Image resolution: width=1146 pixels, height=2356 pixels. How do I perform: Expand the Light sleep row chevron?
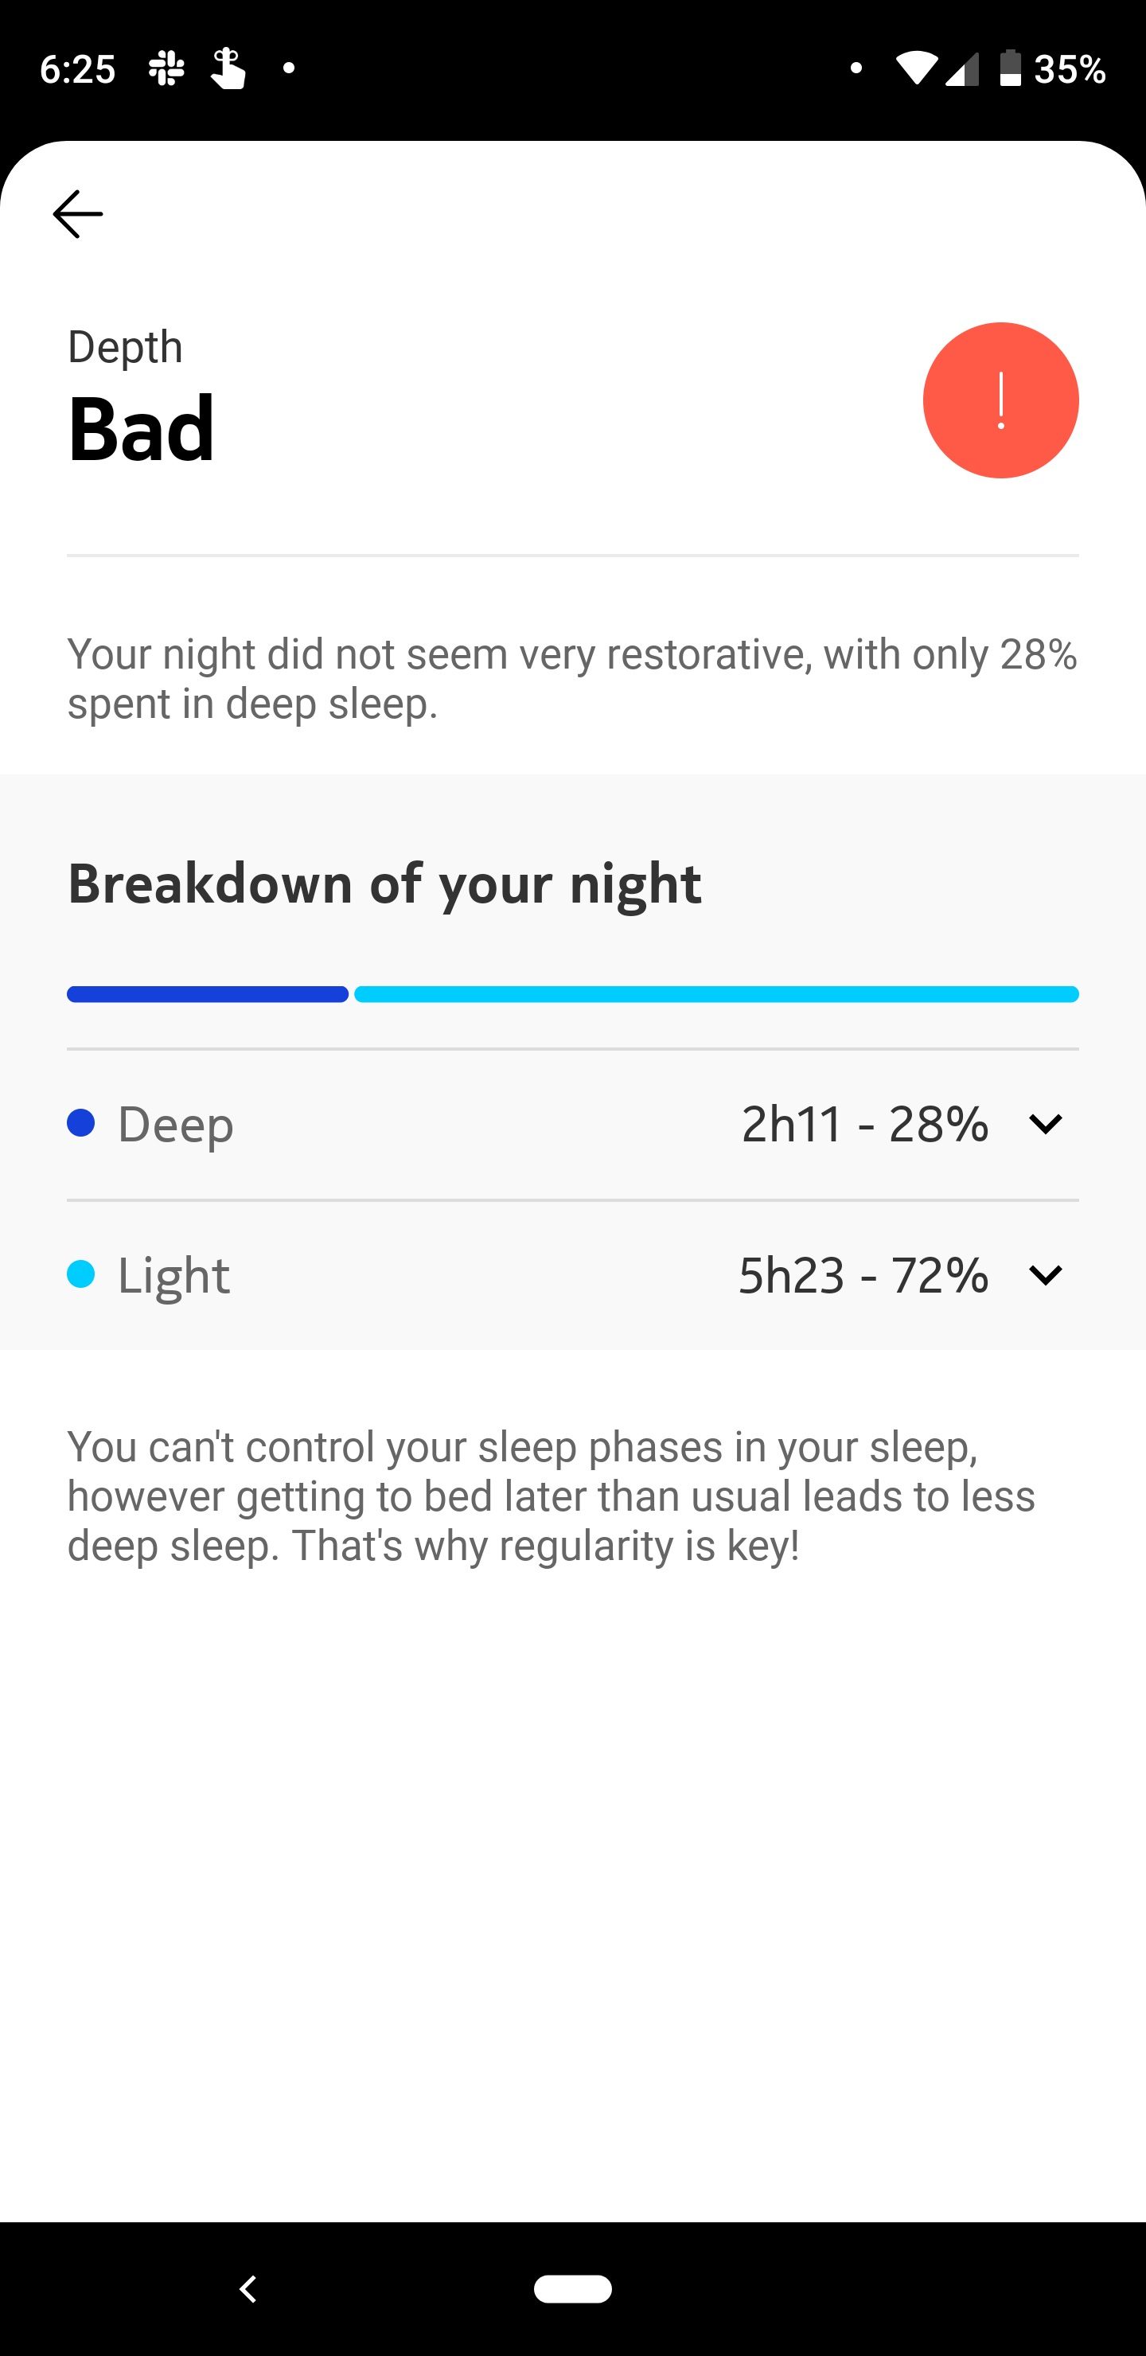pyautogui.click(x=1044, y=1274)
